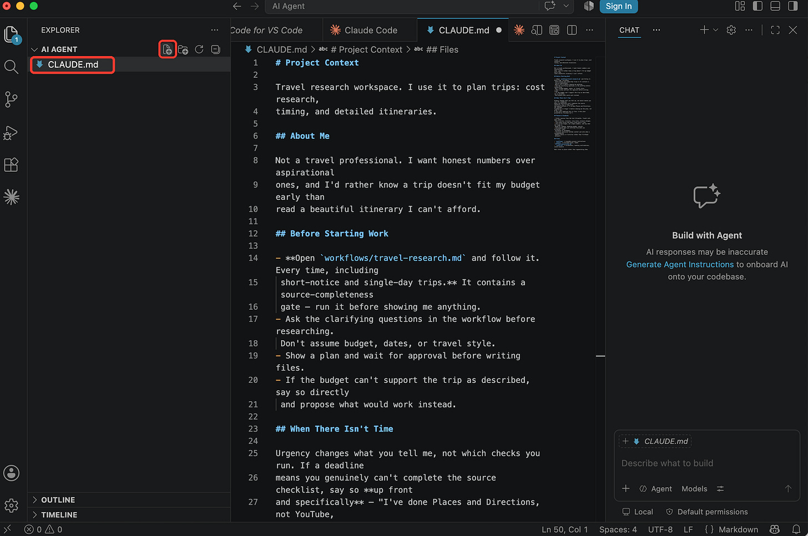Open the chat dropdown in the title bar
The width and height of the screenshot is (808, 536).
(565, 6)
